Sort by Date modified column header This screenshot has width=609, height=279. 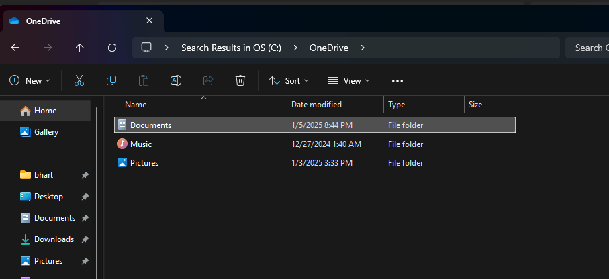(x=336, y=105)
